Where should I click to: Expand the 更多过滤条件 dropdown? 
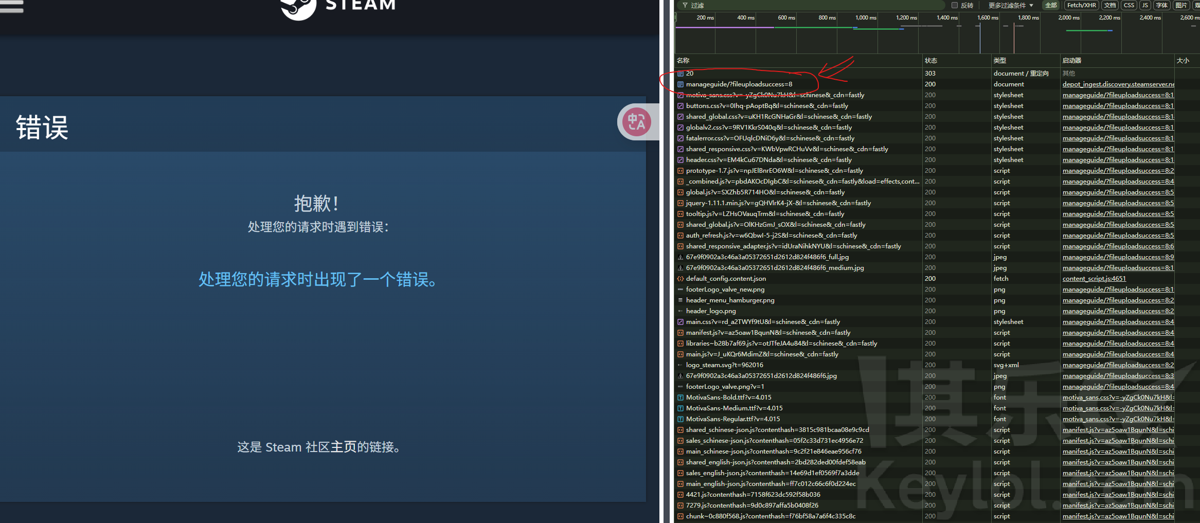tap(1010, 5)
